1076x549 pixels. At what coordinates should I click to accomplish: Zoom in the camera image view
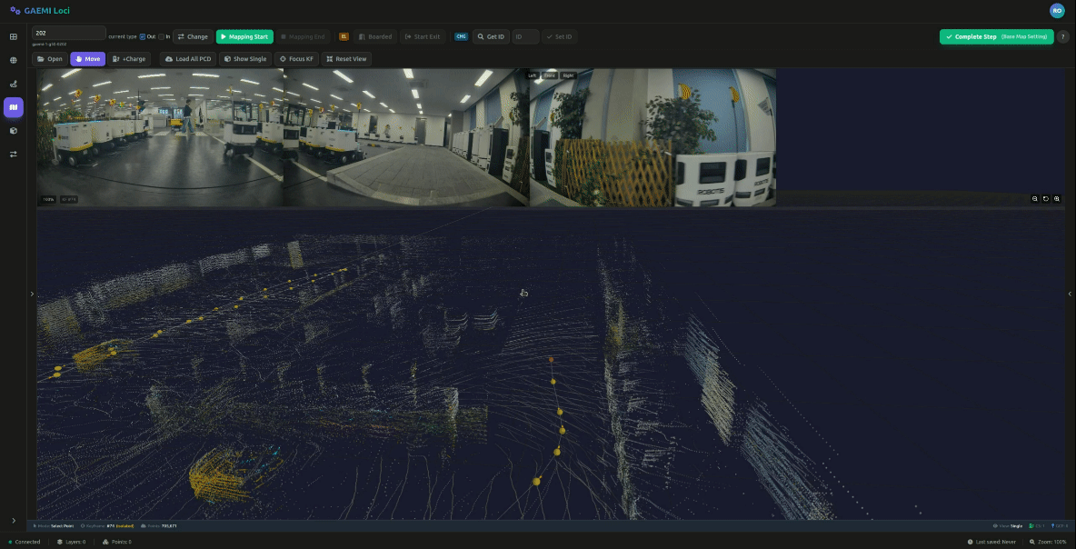(x=1057, y=198)
